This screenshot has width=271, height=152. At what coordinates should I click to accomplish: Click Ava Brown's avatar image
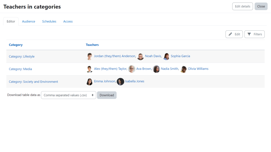(132, 69)
